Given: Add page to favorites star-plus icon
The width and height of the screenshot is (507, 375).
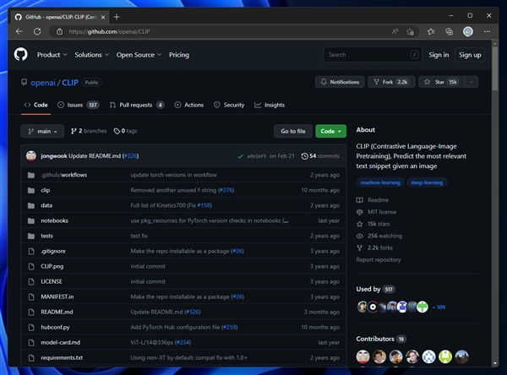Looking at the screenshot, I should (x=411, y=31).
